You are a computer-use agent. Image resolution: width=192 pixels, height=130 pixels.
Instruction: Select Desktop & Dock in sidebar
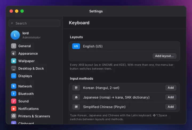(x=34, y=68)
